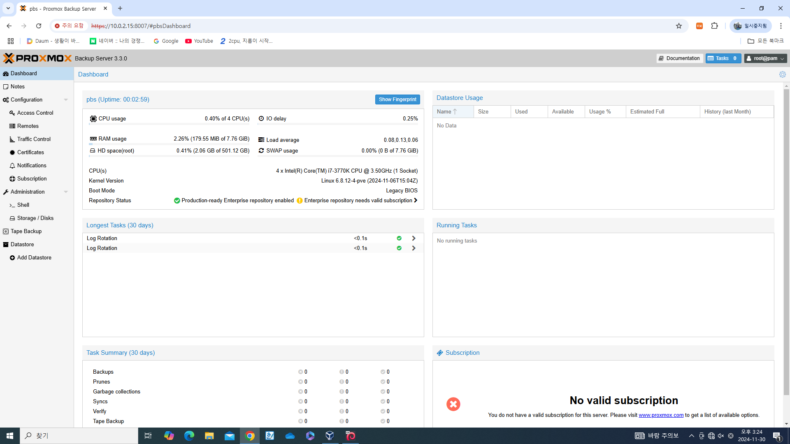Follow the www.proxmox.com link
The width and height of the screenshot is (790, 444).
point(661,415)
